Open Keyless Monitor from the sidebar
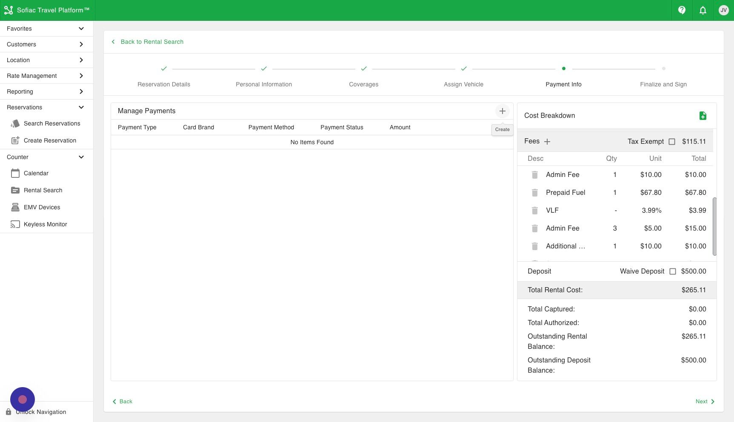This screenshot has height=422, width=734. pyautogui.click(x=45, y=224)
